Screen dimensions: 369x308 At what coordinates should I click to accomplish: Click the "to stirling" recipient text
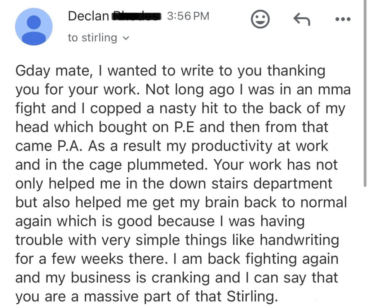pyautogui.click(x=92, y=38)
